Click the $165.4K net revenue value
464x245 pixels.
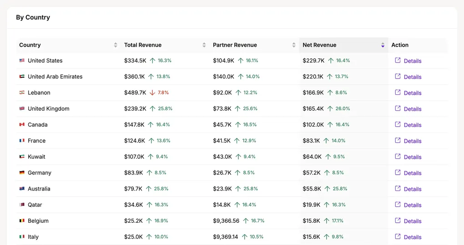(x=313, y=108)
